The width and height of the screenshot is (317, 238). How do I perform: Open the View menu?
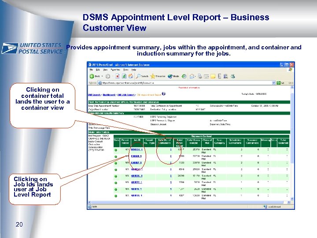105,70
